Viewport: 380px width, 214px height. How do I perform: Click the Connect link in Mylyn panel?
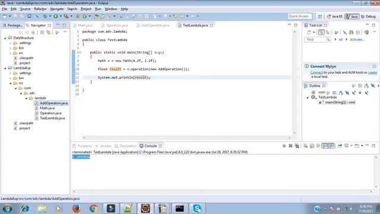[316, 73]
